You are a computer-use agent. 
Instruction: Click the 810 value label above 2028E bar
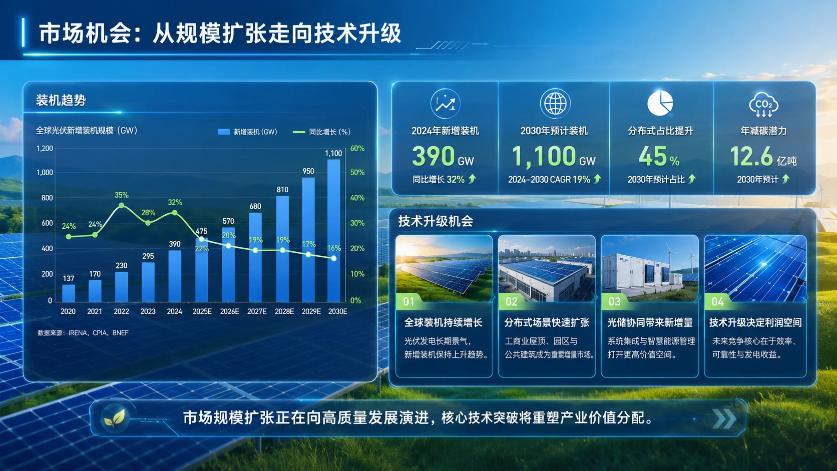tap(282, 190)
